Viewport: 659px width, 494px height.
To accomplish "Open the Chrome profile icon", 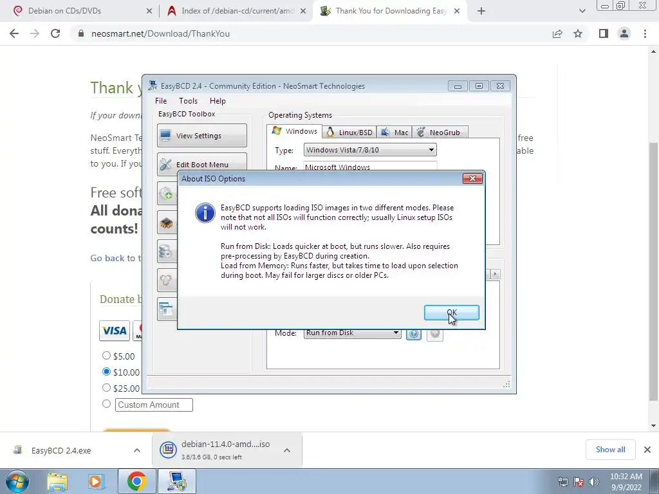I will [624, 33].
